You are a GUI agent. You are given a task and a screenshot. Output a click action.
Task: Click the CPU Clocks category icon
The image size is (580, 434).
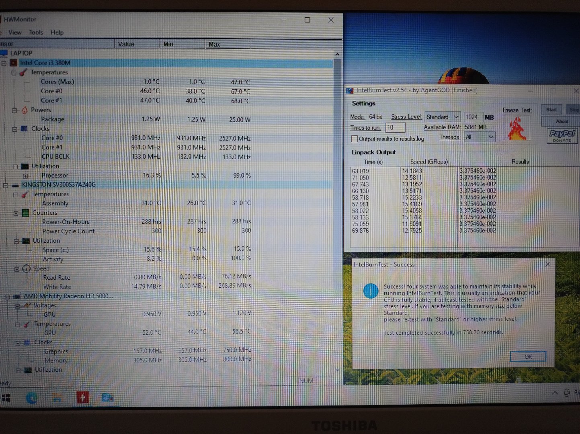pos(25,129)
